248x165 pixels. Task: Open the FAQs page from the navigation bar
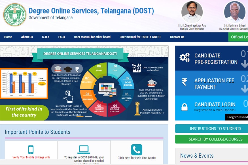click(x=62, y=37)
